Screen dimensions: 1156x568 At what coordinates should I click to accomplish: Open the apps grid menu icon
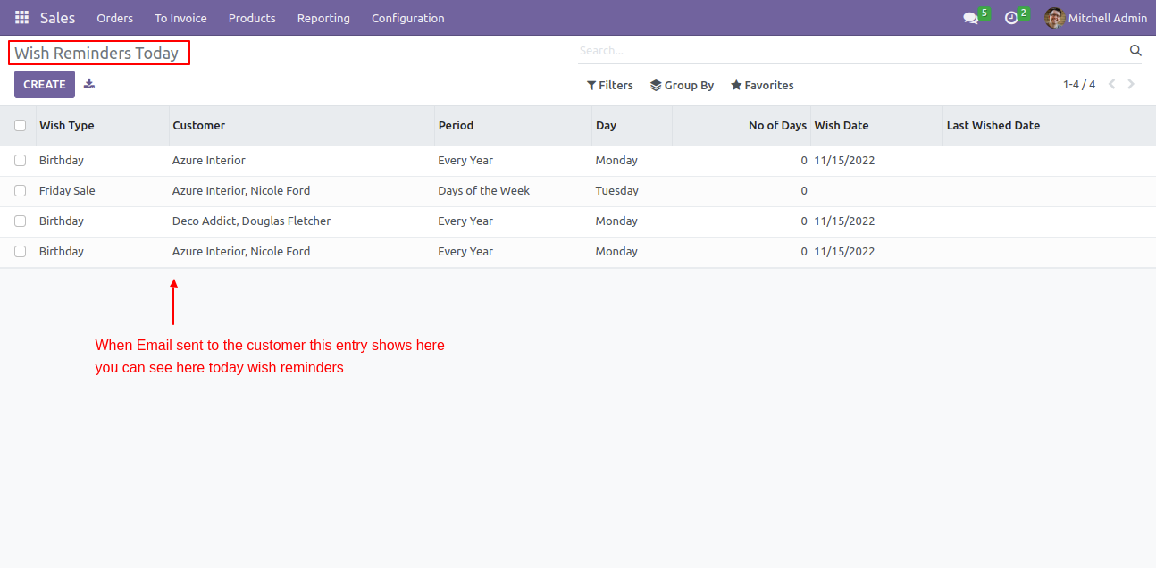click(21, 18)
